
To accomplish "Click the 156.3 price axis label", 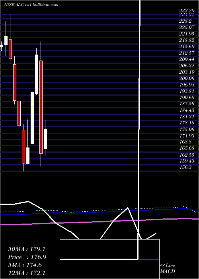I will [x=185, y=168].
